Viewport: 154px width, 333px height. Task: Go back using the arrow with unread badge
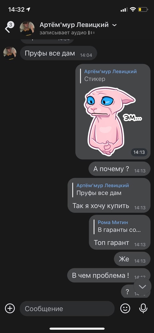pos(9,28)
